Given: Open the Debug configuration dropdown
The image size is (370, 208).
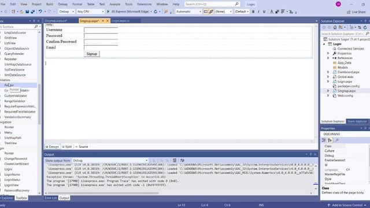Looking at the screenshot, I should (66, 12).
